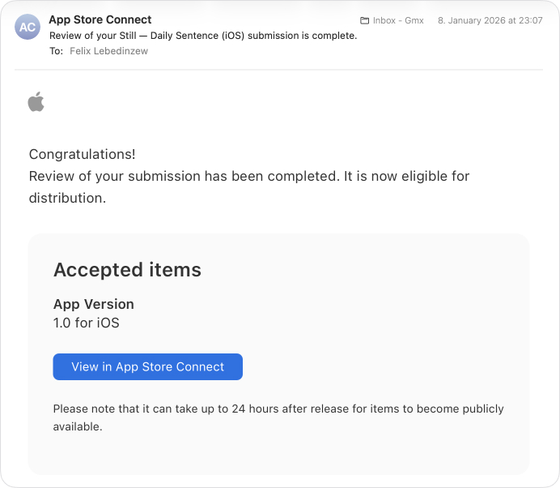Click the Inbox folder icon
Viewport: 560px width, 488px height.
click(x=364, y=21)
